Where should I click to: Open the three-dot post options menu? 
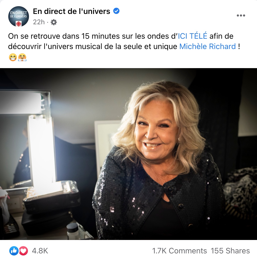click(241, 15)
